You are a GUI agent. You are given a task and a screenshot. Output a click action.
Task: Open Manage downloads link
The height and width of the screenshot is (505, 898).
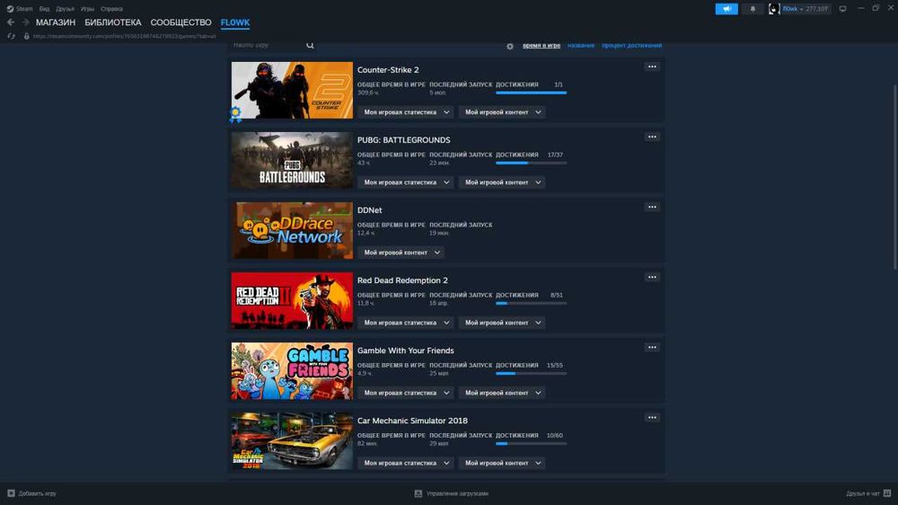(x=452, y=493)
